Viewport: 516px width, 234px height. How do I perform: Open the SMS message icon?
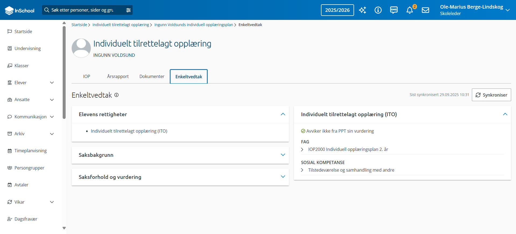pos(394,10)
